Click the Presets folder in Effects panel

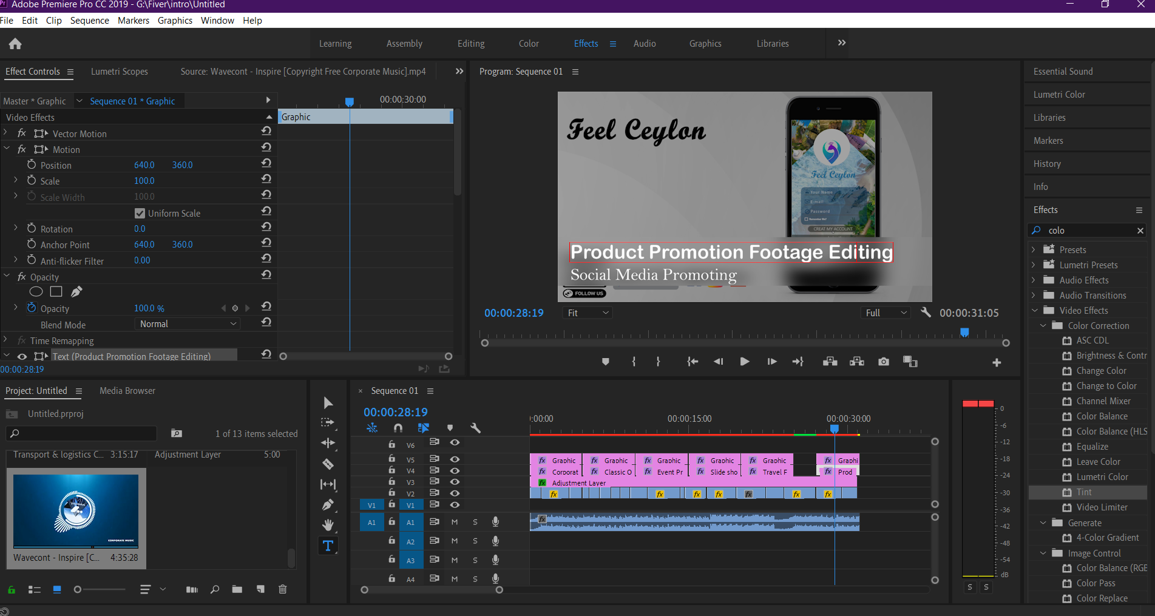click(1072, 249)
